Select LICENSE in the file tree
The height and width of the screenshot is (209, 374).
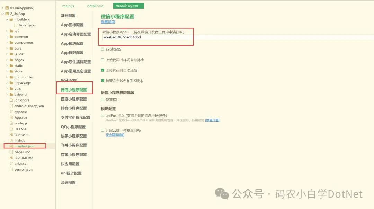[x=20, y=129]
